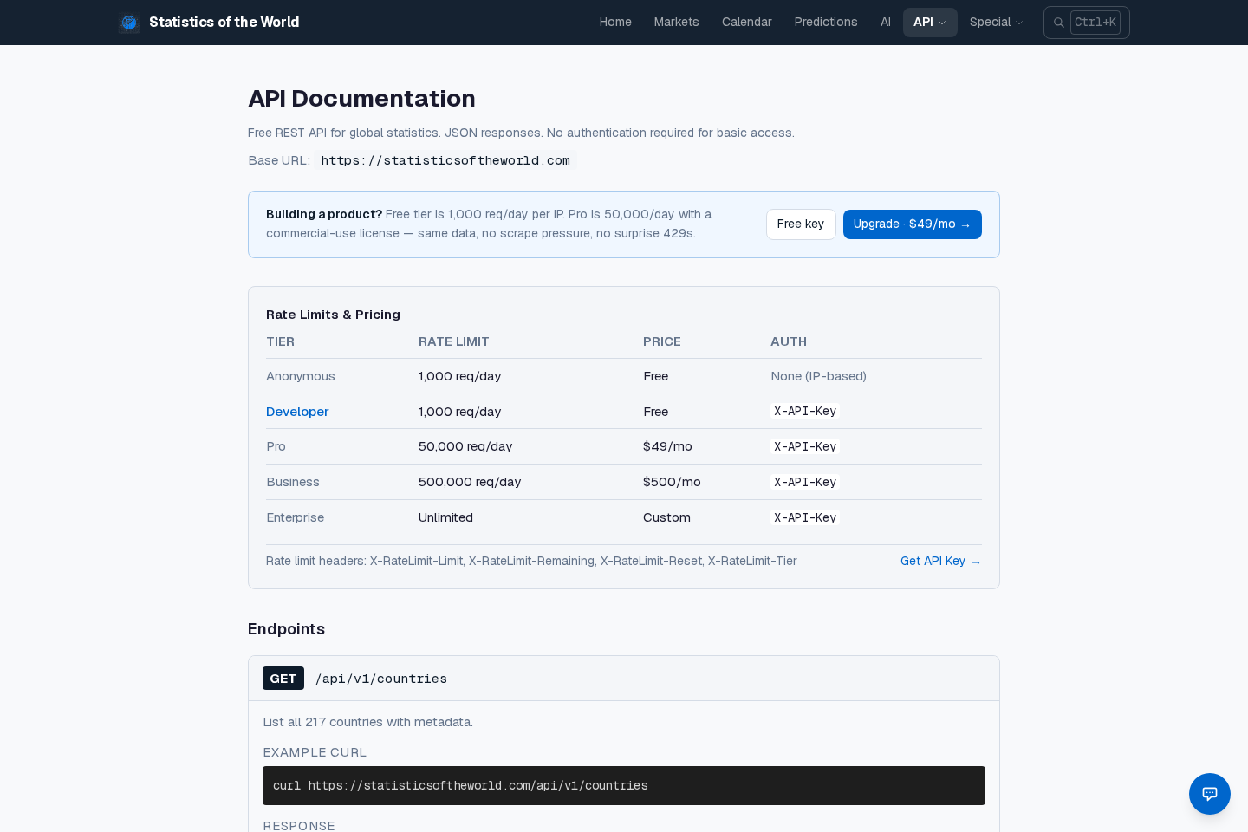This screenshot has width=1248, height=832.
Task: Click the TIER column header
Action: pos(280,341)
